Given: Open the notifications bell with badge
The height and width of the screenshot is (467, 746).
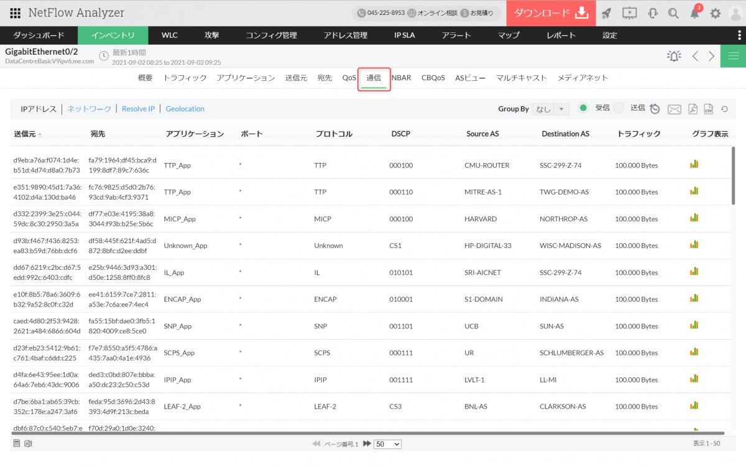Looking at the screenshot, I should click(x=695, y=13).
